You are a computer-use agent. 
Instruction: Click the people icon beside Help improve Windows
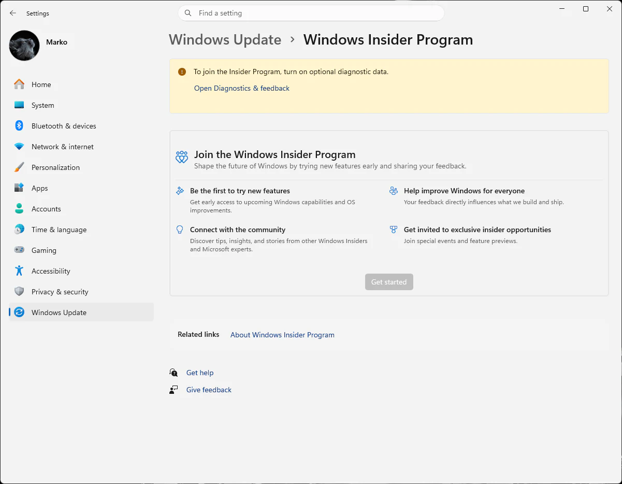pos(394,191)
